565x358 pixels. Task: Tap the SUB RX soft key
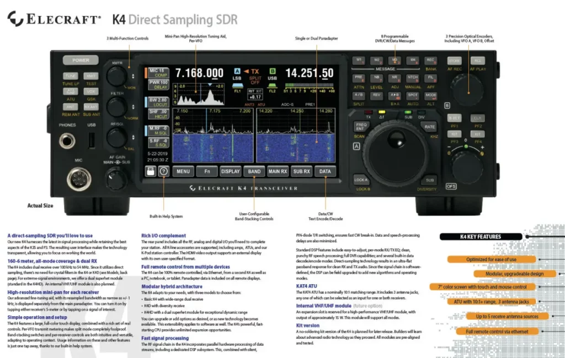(302, 172)
